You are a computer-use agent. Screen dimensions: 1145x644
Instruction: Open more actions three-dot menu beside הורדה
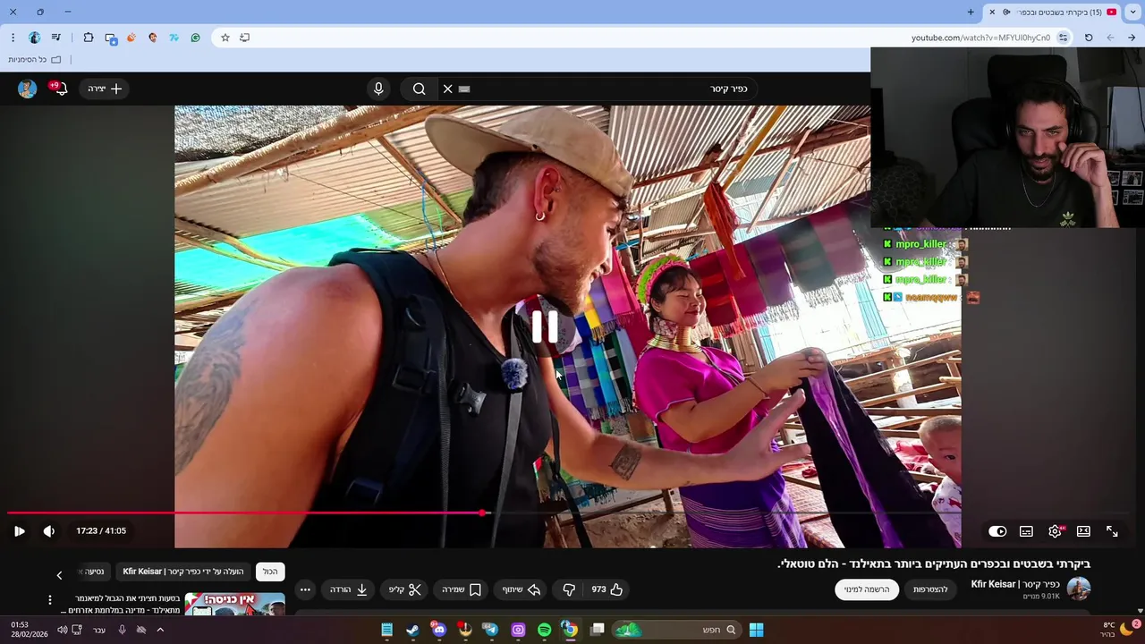click(305, 589)
